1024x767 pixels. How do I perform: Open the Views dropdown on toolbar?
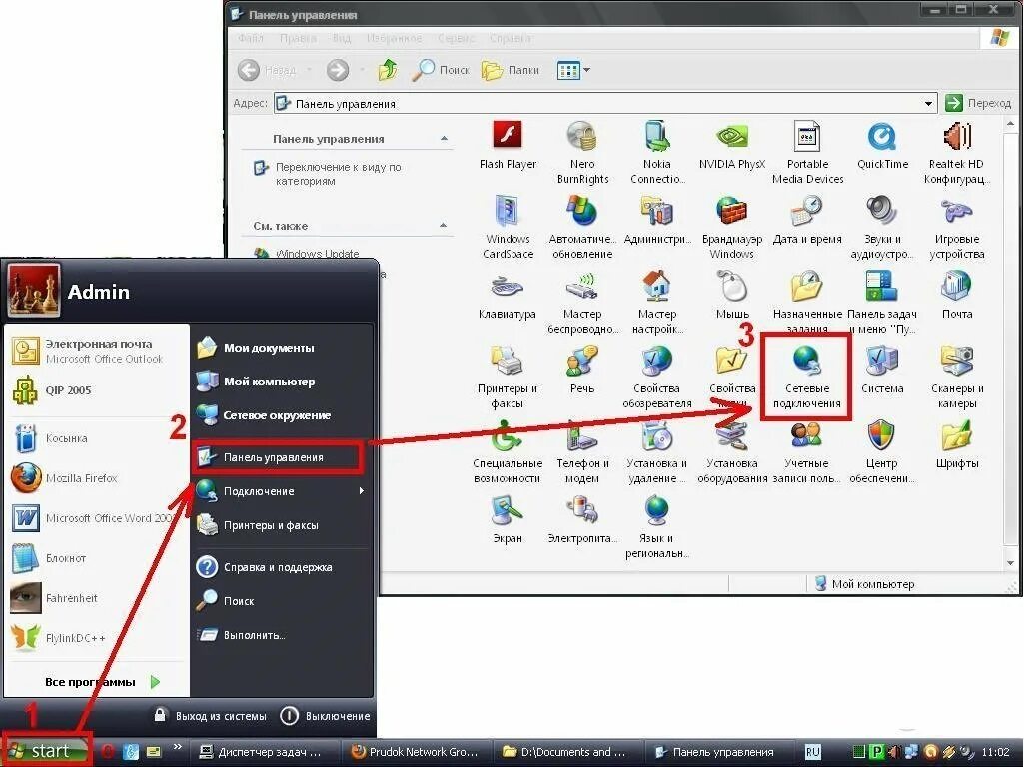572,70
